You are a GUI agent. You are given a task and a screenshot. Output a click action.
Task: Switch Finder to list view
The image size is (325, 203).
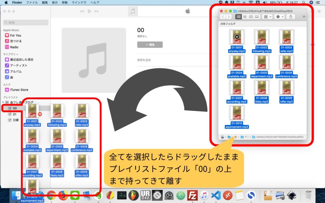pyautogui.click(x=245, y=16)
